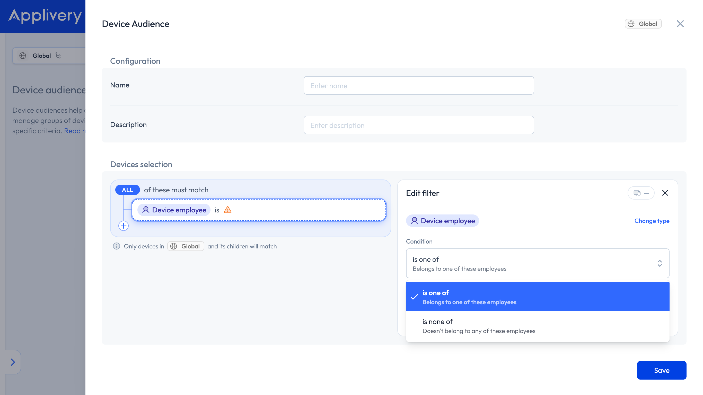Click the Condition dropdown chevron arrows

660,263
